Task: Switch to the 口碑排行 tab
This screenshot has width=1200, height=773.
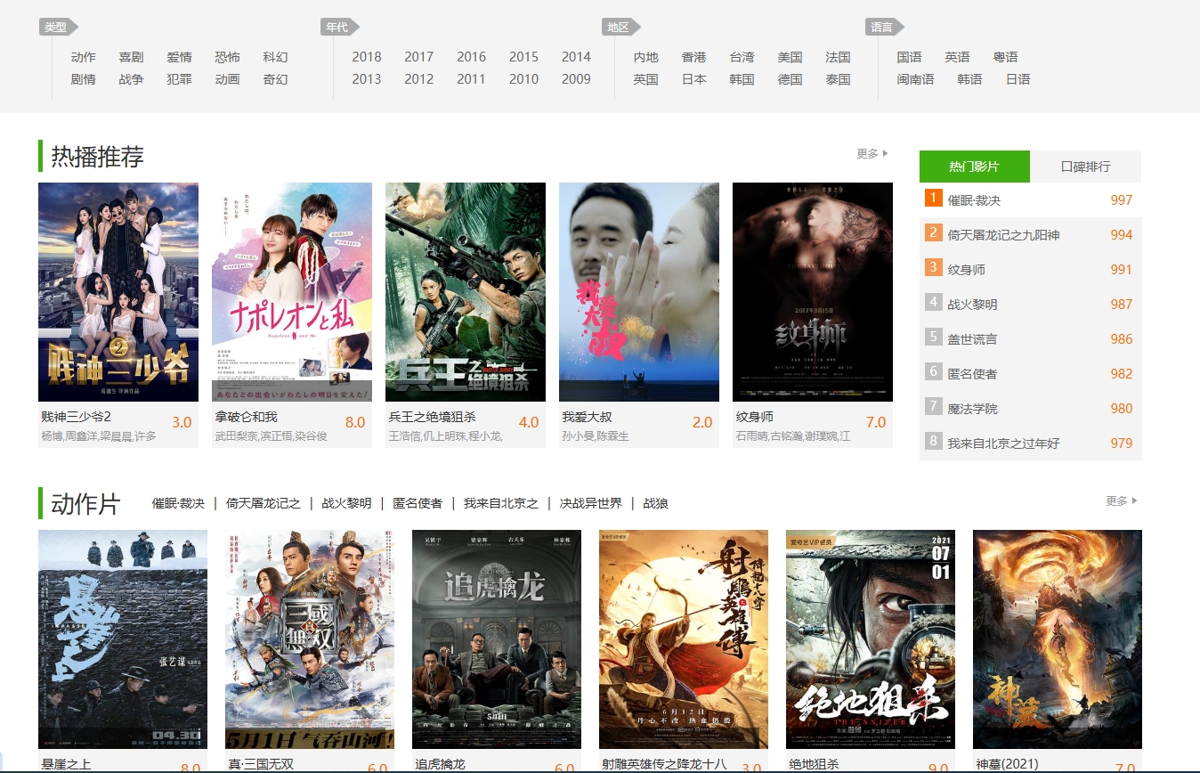Action: click(x=1085, y=167)
